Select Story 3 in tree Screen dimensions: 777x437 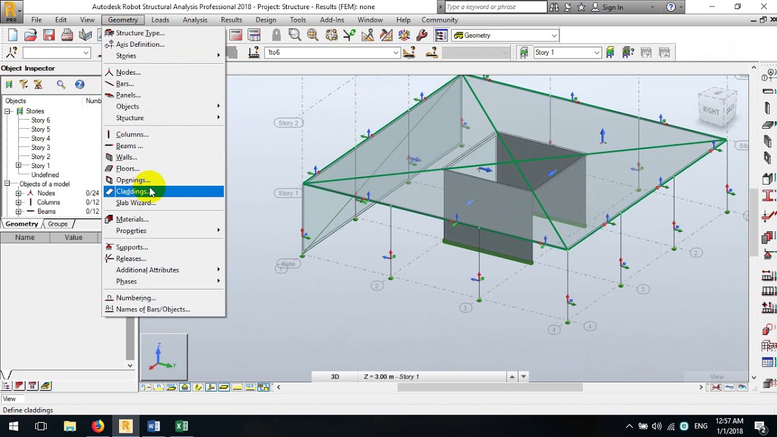click(x=41, y=147)
